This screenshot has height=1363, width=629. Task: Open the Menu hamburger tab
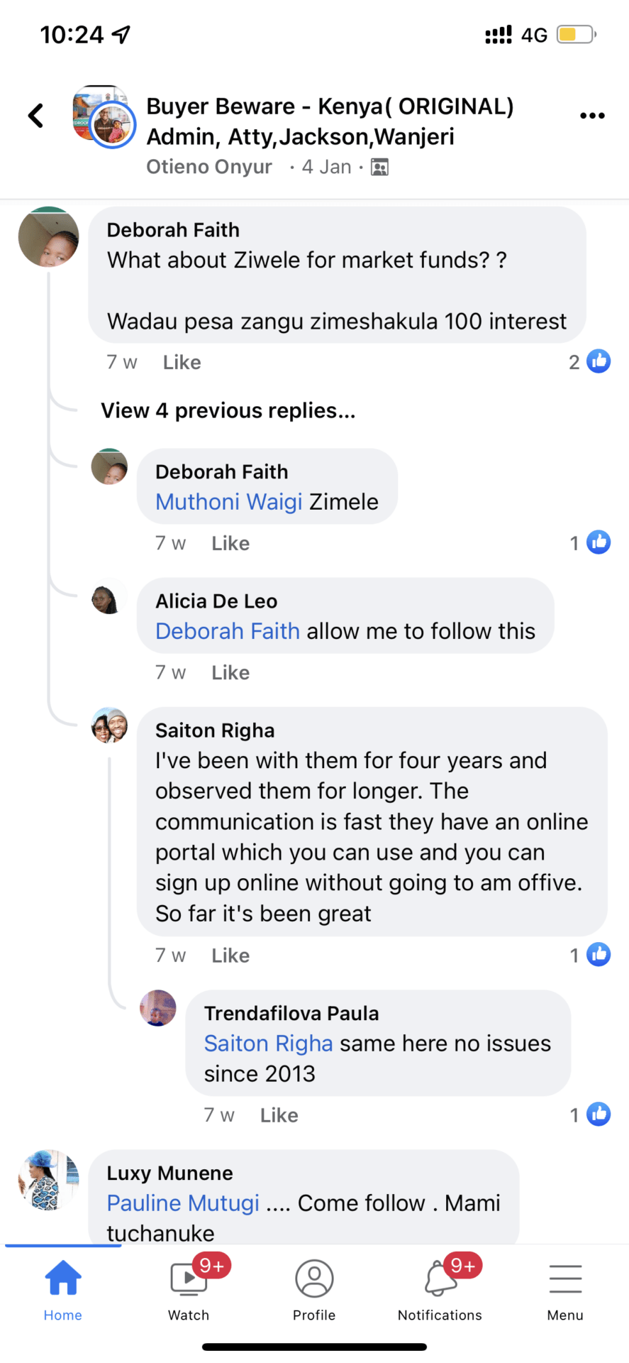point(565,1290)
